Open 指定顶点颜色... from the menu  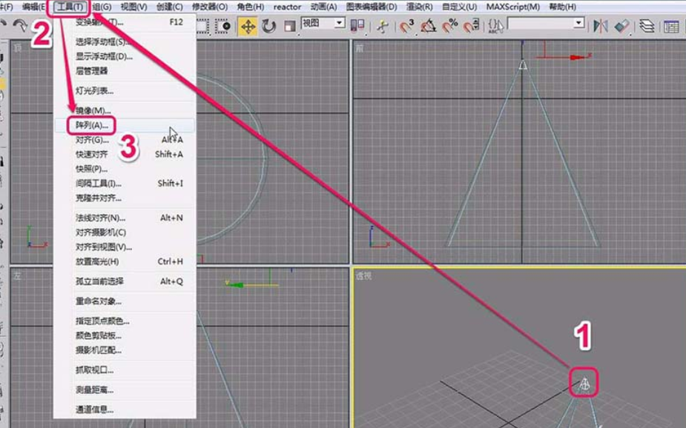pos(102,321)
